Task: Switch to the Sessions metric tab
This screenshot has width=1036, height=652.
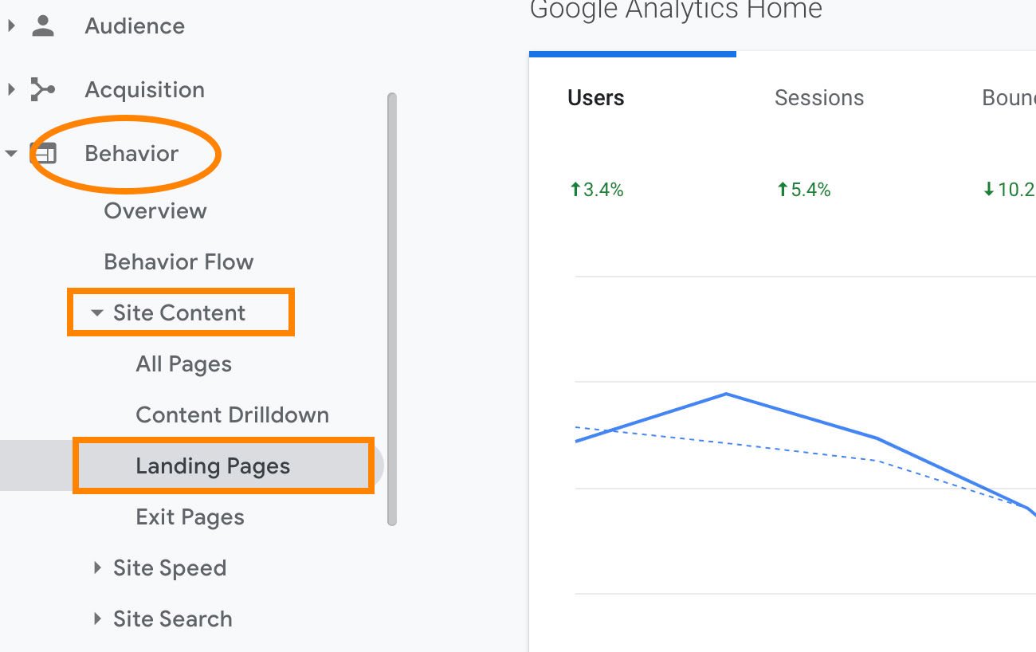Action: 819,98
